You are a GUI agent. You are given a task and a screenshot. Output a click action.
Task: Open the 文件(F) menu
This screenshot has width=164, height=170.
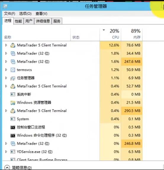pos(9,14)
